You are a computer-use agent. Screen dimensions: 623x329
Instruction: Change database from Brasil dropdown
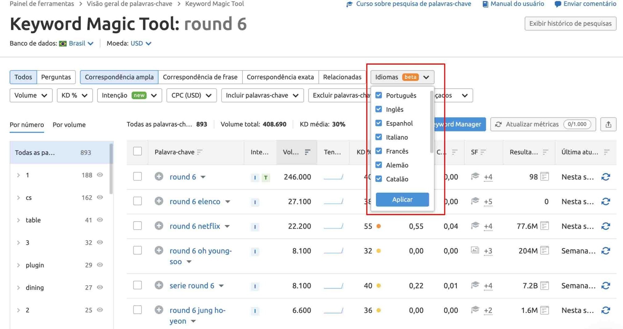[81, 43]
